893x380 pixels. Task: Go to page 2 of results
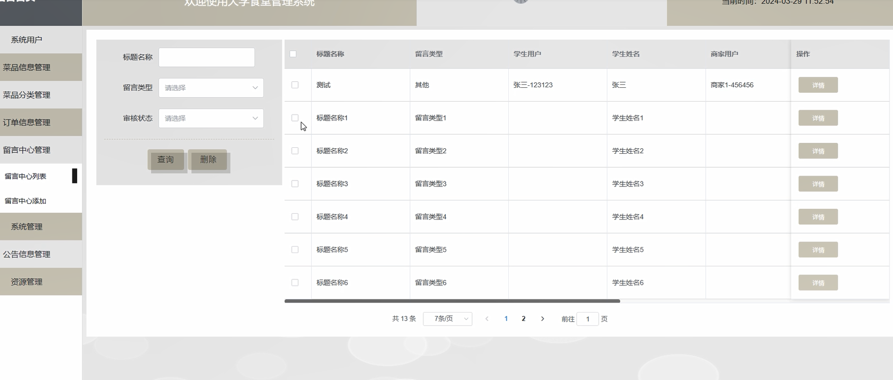523,319
